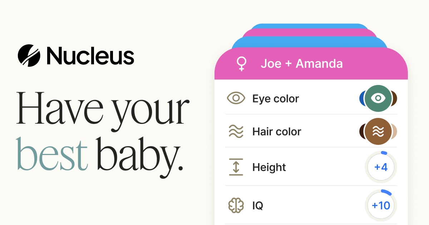Click the Eye color row label

point(276,99)
